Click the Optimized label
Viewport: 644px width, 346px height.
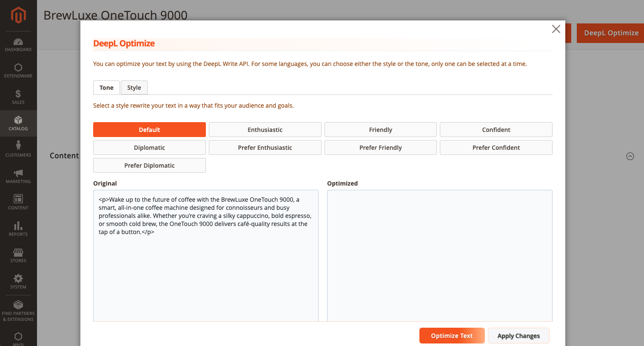click(342, 183)
